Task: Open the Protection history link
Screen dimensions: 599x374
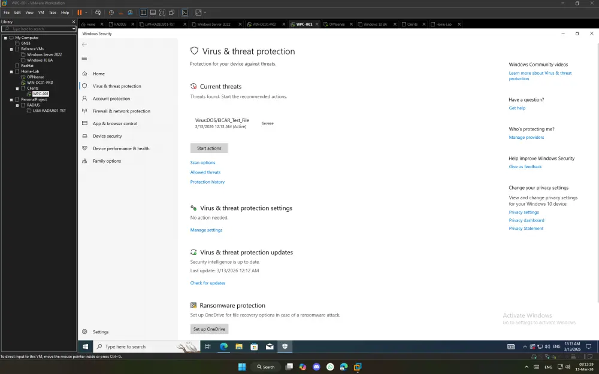Action: click(x=207, y=182)
